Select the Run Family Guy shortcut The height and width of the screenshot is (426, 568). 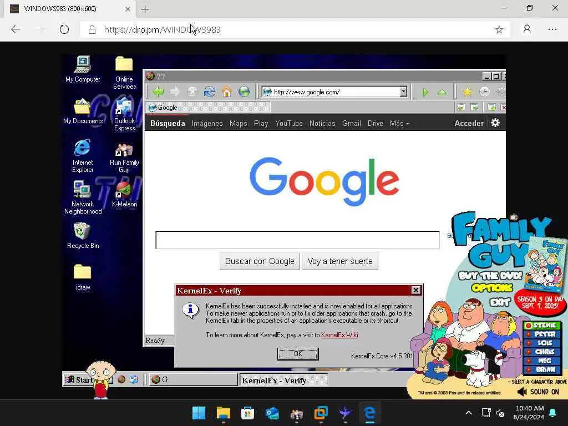pos(124,157)
